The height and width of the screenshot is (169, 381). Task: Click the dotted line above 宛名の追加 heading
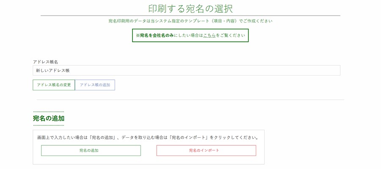click(49, 112)
